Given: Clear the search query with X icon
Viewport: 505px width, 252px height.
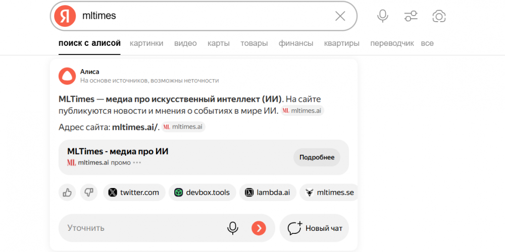Looking at the screenshot, I should click(x=340, y=16).
